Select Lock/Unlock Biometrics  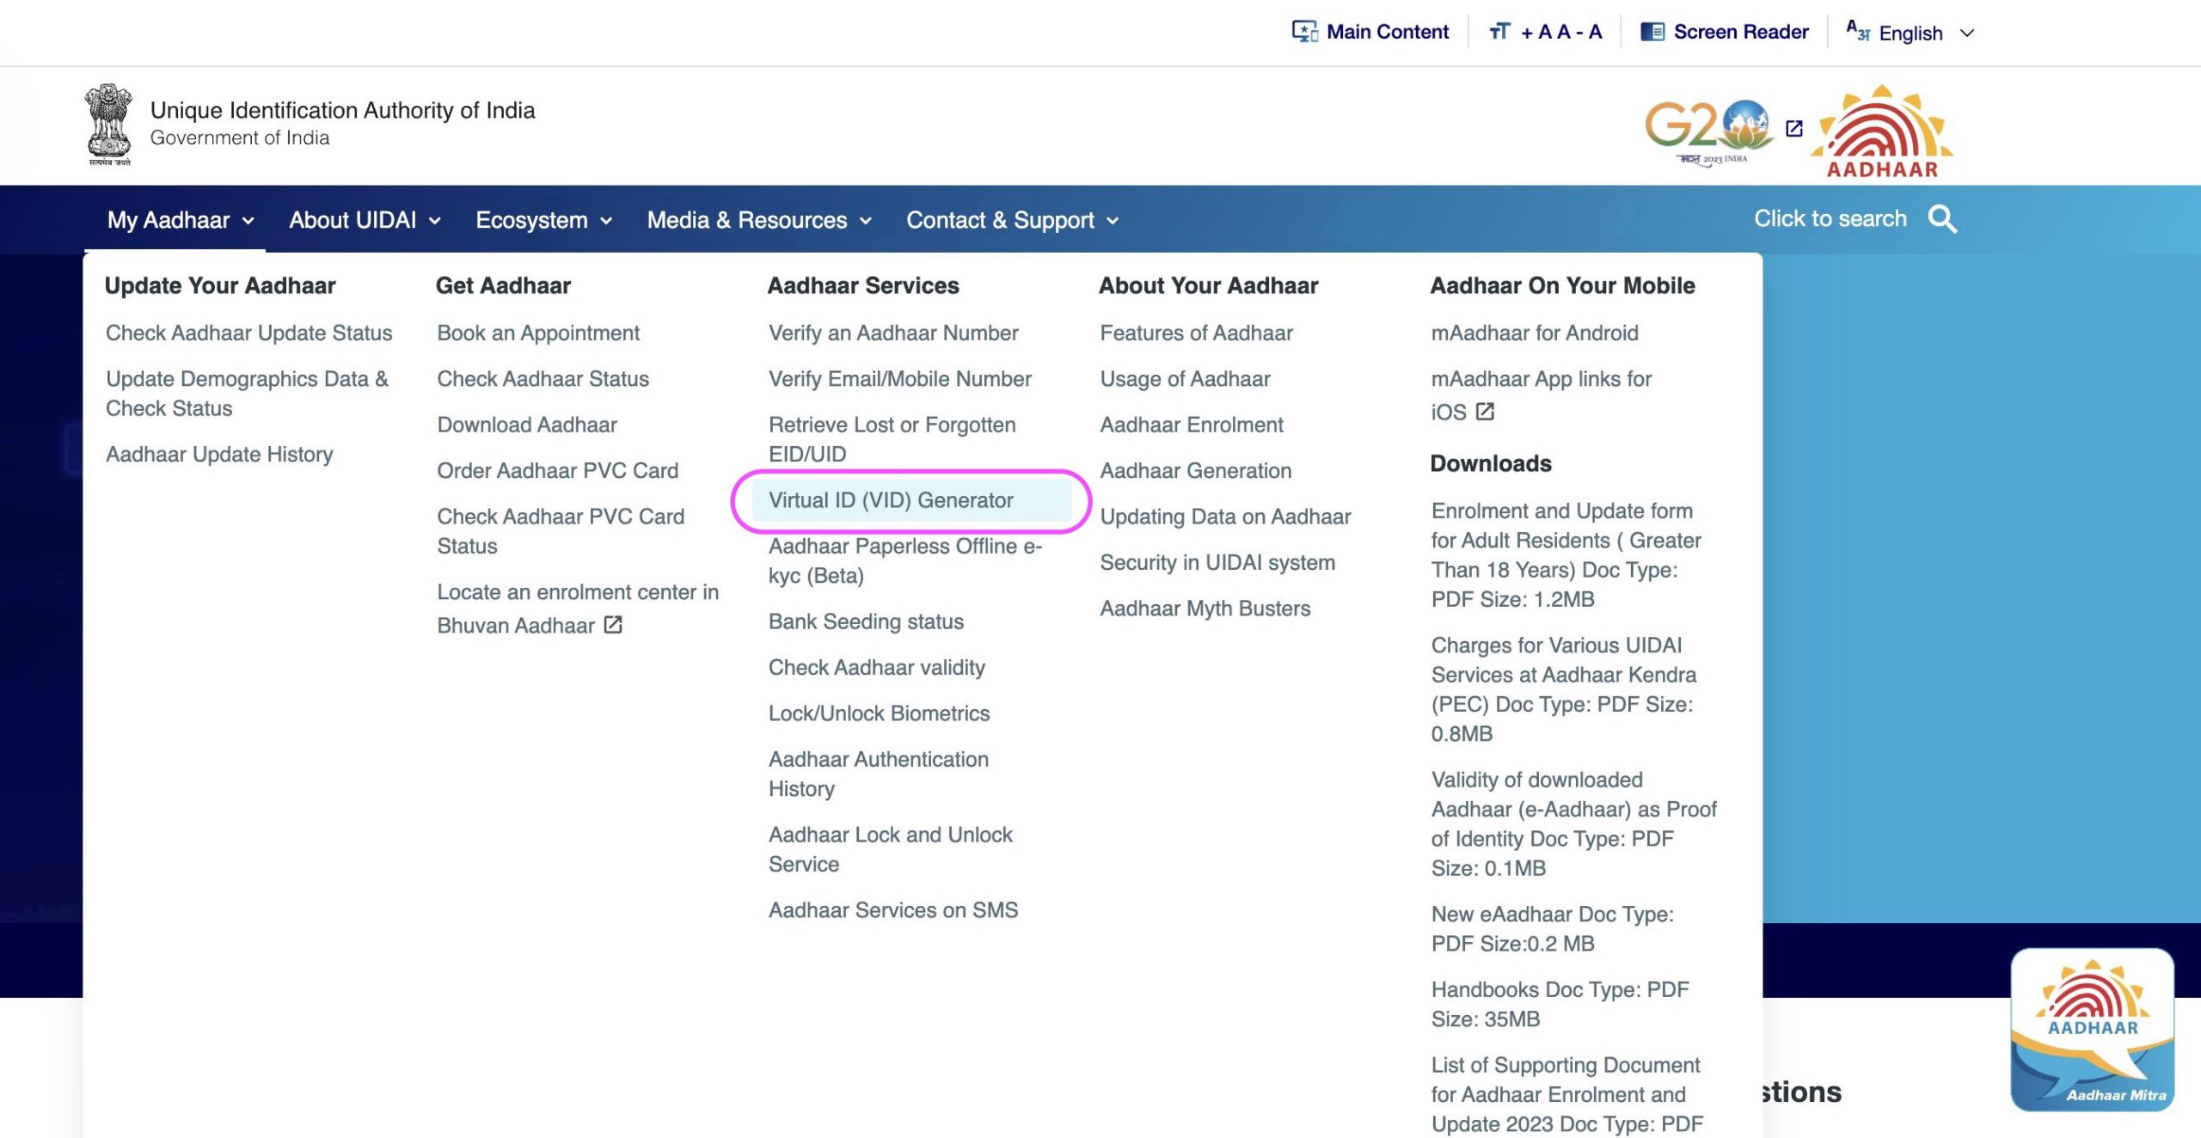(x=879, y=713)
